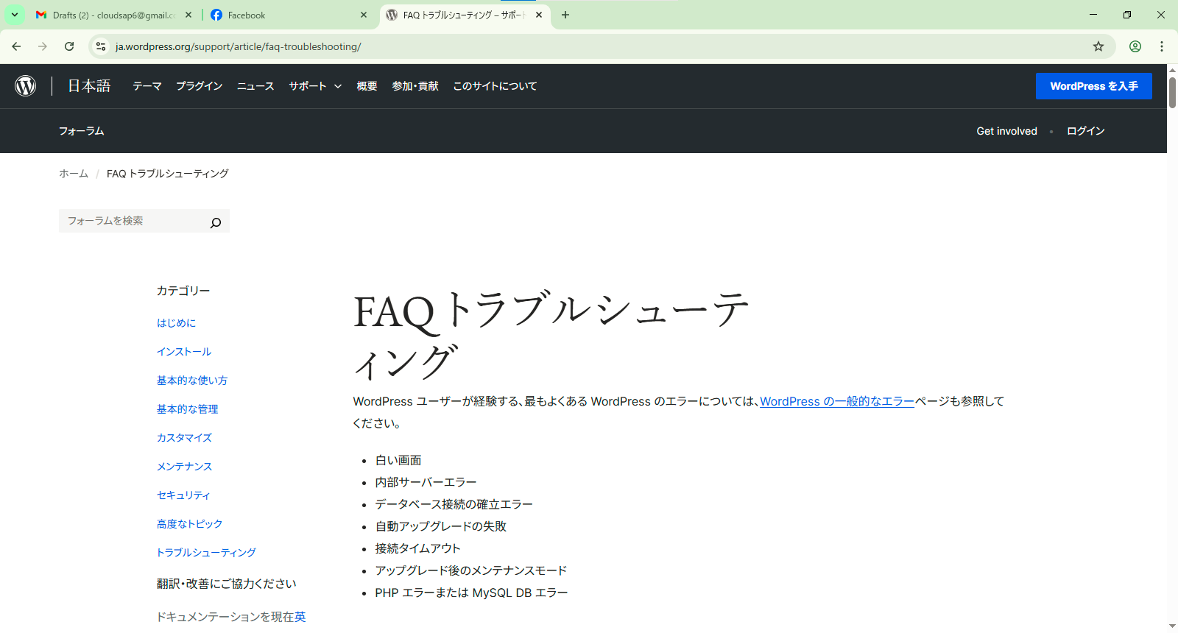Click the ホーム breadcrumb link
Image resolution: width=1178 pixels, height=633 pixels.
[x=74, y=174]
